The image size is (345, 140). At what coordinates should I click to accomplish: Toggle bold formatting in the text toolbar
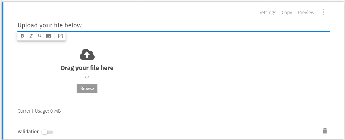point(23,36)
